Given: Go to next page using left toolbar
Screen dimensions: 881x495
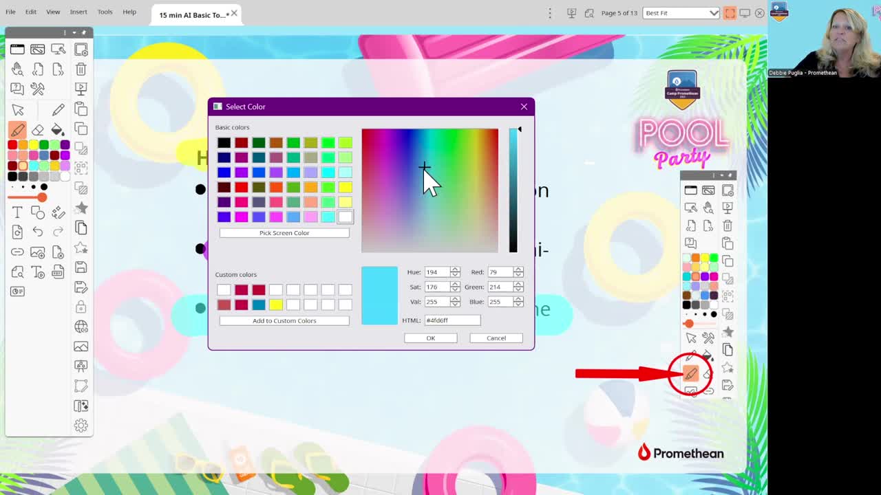Looking at the screenshot, I should 58,69.
